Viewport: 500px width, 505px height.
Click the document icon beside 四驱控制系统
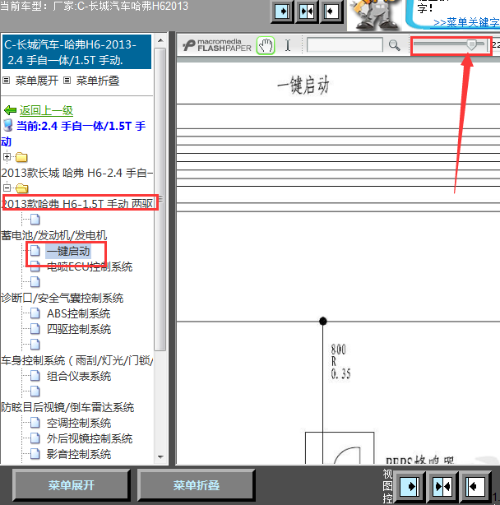[35, 328]
